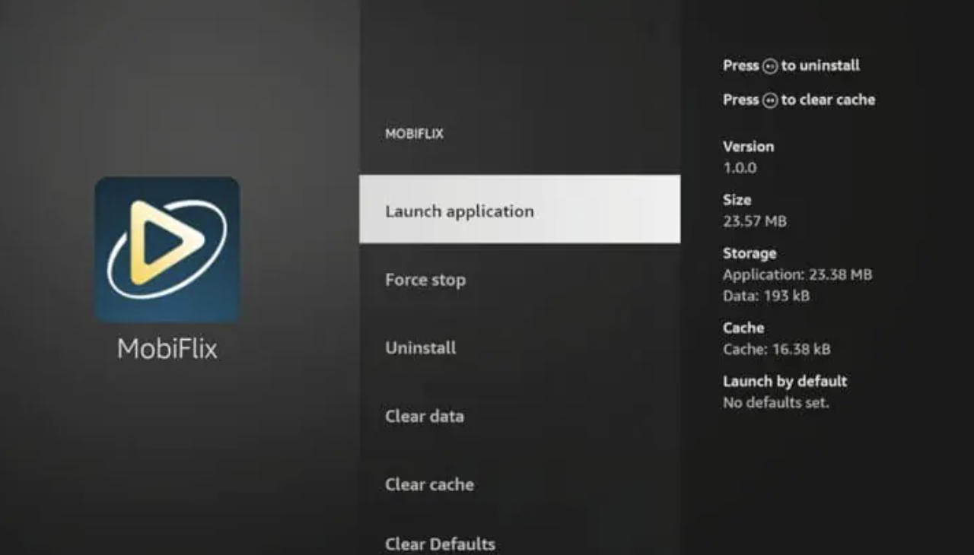Click the 'Launch by default' label
Image resolution: width=974 pixels, height=555 pixels.
(785, 381)
